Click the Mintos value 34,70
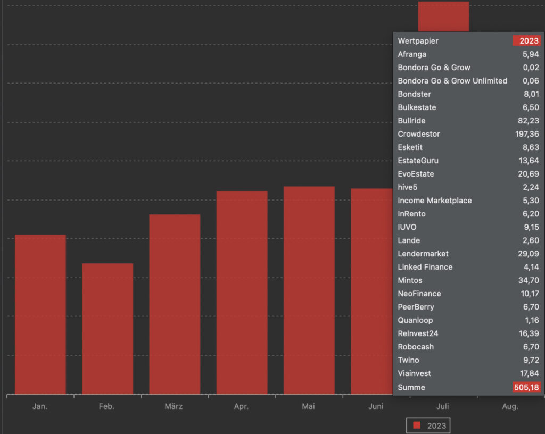 pos(529,280)
